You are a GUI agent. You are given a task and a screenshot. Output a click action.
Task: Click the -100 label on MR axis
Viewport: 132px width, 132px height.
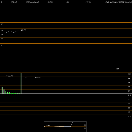click(129, 116)
